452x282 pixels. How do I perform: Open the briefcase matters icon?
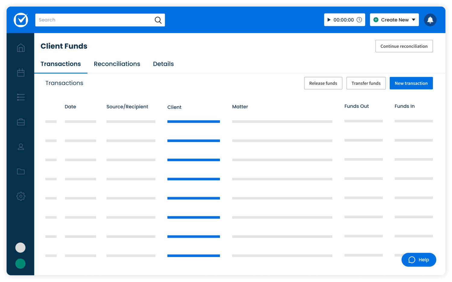point(21,122)
